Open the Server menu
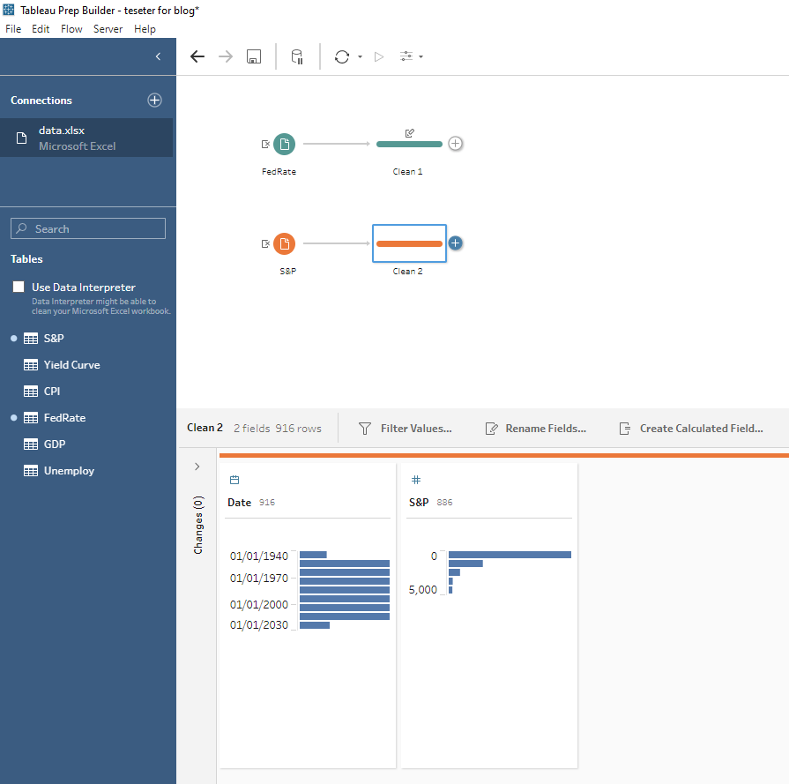The height and width of the screenshot is (784, 789). pyautogui.click(x=108, y=29)
